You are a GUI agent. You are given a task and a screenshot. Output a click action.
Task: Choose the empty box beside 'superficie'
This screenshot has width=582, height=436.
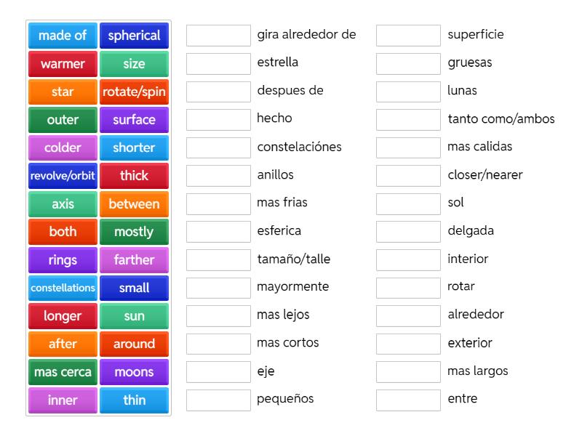[408, 36]
